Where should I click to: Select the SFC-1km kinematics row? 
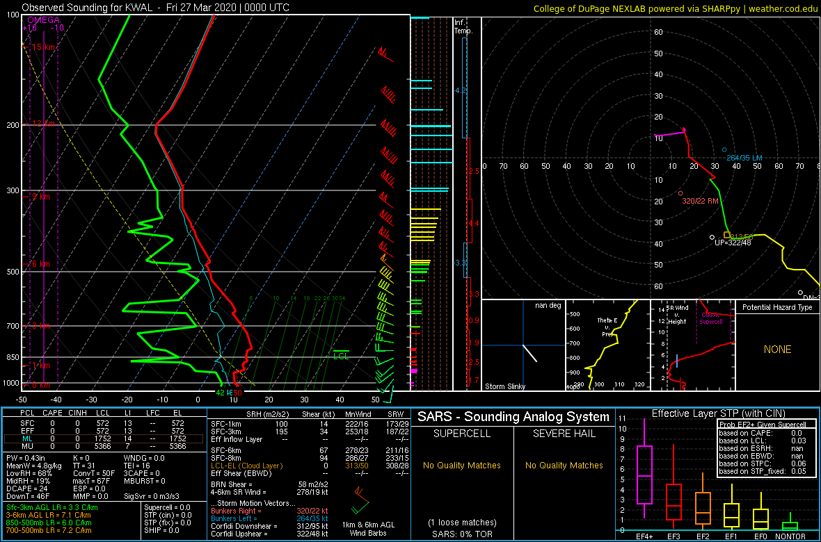click(x=310, y=423)
